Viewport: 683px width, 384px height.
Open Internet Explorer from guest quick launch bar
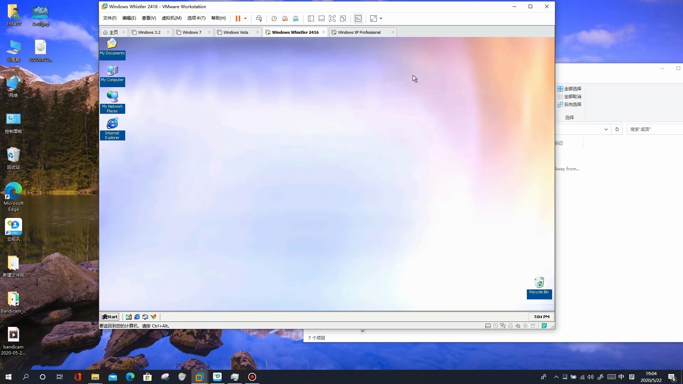tap(137, 316)
